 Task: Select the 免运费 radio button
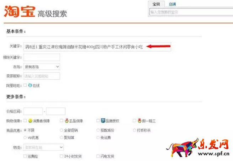pyautogui.click(x=98, y=138)
